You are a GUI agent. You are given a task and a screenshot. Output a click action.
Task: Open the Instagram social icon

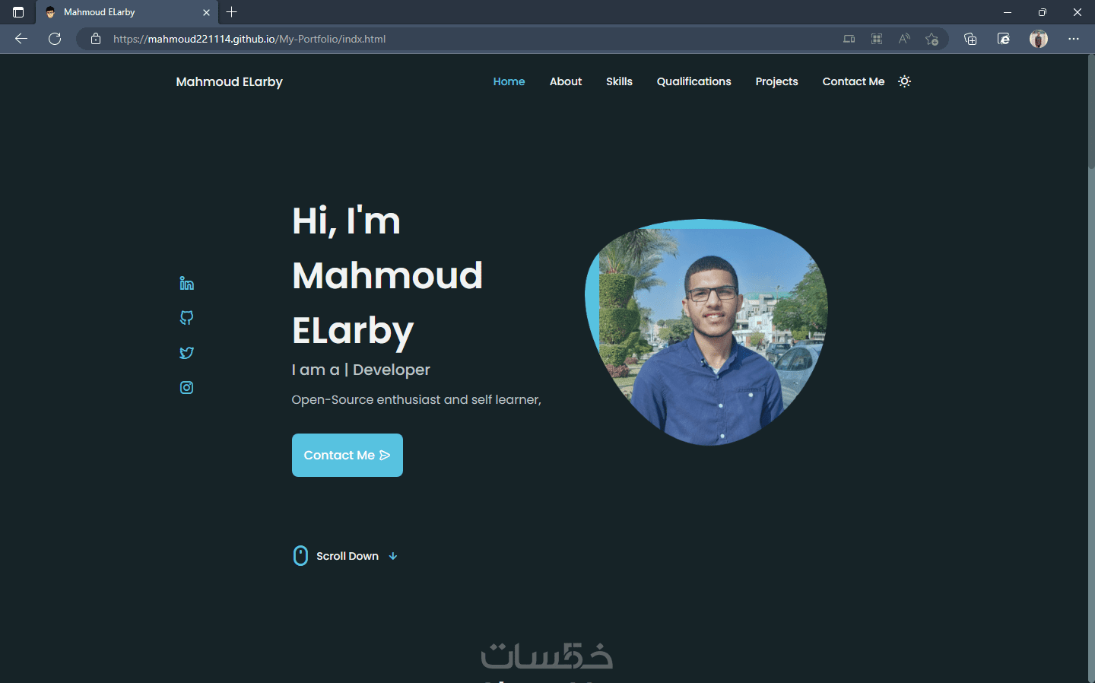pos(186,388)
